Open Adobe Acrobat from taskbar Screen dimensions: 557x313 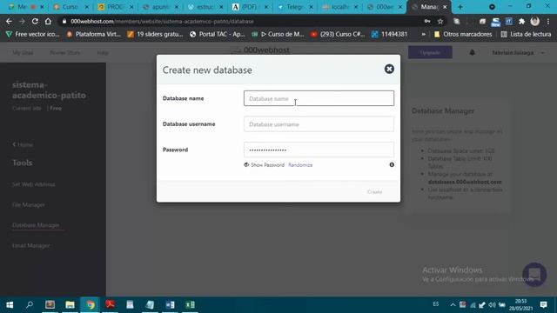click(x=111, y=305)
